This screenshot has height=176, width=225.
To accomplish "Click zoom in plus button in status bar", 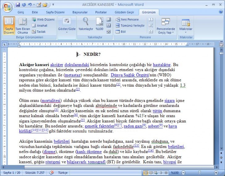I will click(x=216, y=173).
